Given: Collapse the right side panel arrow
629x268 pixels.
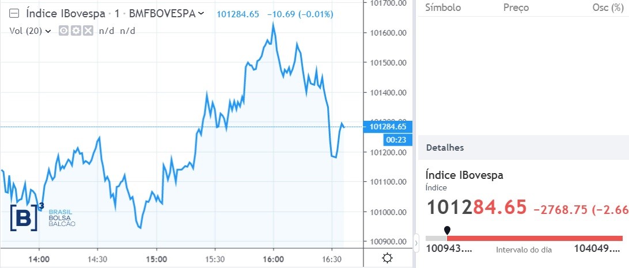Looking at the screenshot, I should coord(416,243).
